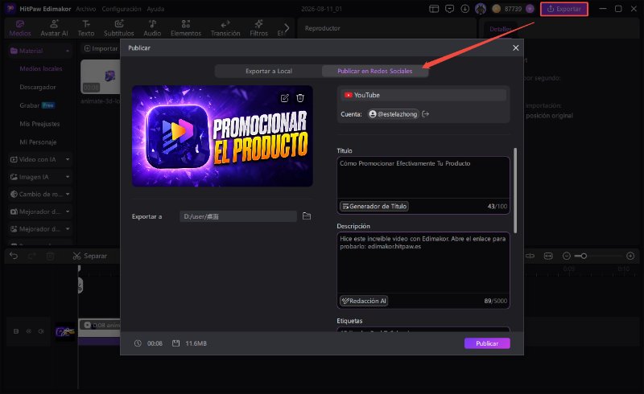644x394 pixels.
Task: Click Generador de Título button
Action: [374, 206]
